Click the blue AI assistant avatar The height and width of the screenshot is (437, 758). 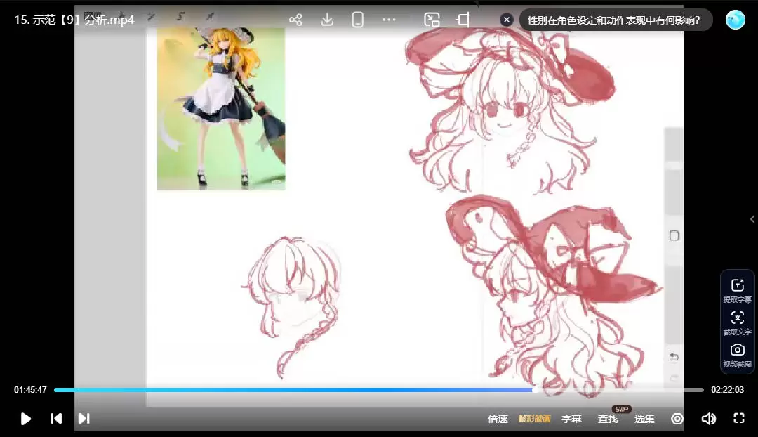735,20
